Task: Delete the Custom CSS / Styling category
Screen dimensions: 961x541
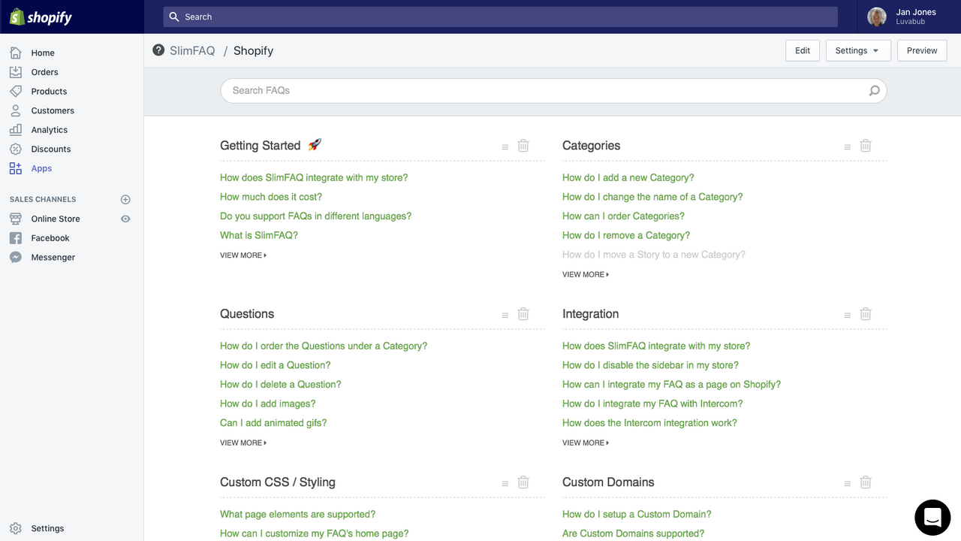Action: [x=523, y=482]
